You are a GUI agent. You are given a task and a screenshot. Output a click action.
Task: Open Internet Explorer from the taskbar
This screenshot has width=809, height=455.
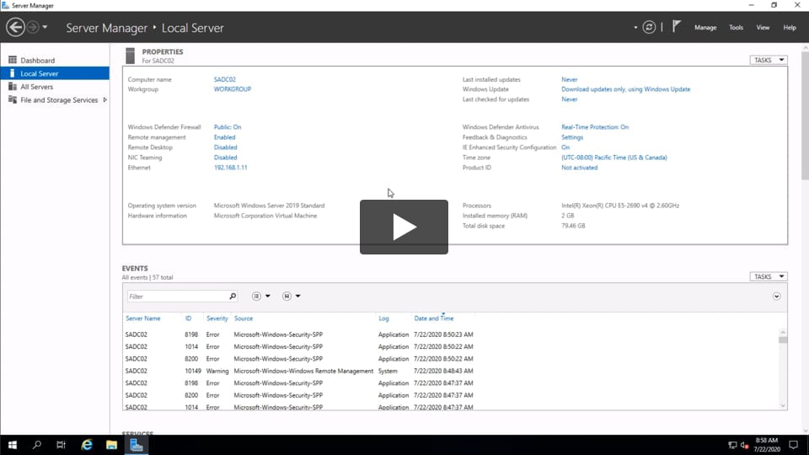coord(87,444)
